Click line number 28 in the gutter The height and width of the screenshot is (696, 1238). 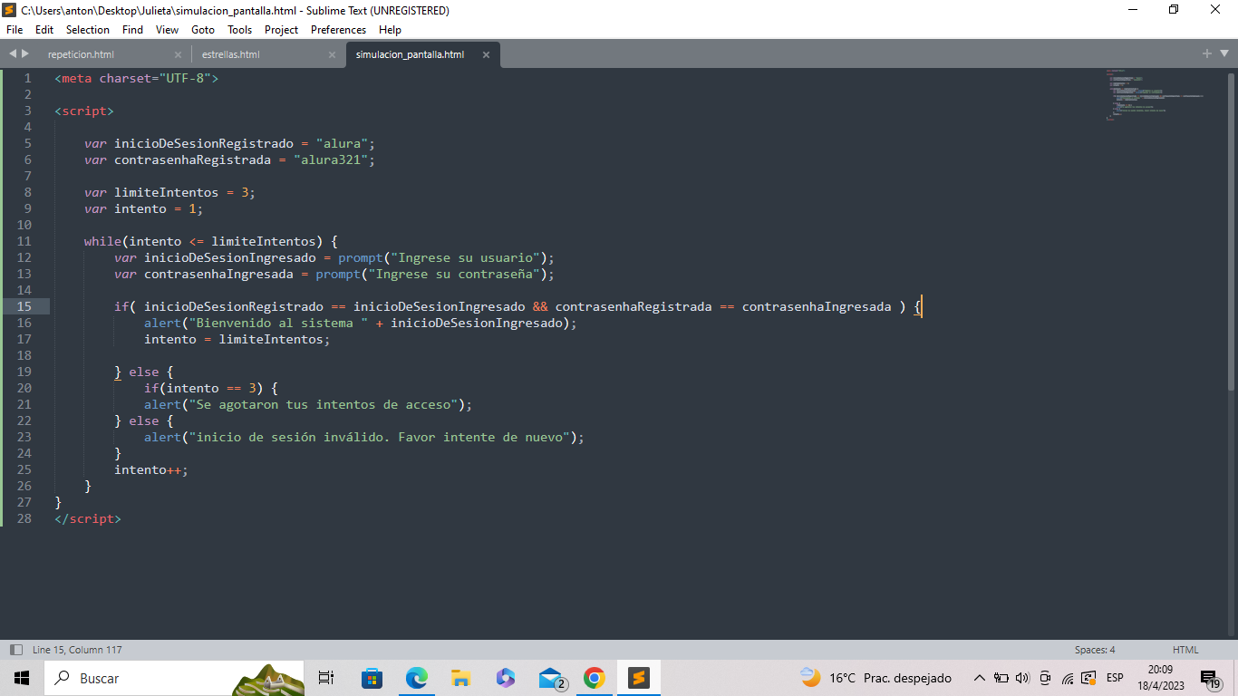pyautogui.click(x=24, y=518)
